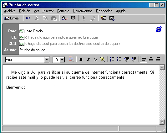Click the numbered list formatting icon
This screenshot has height=133, width=167.
click(x=112, y=59)
